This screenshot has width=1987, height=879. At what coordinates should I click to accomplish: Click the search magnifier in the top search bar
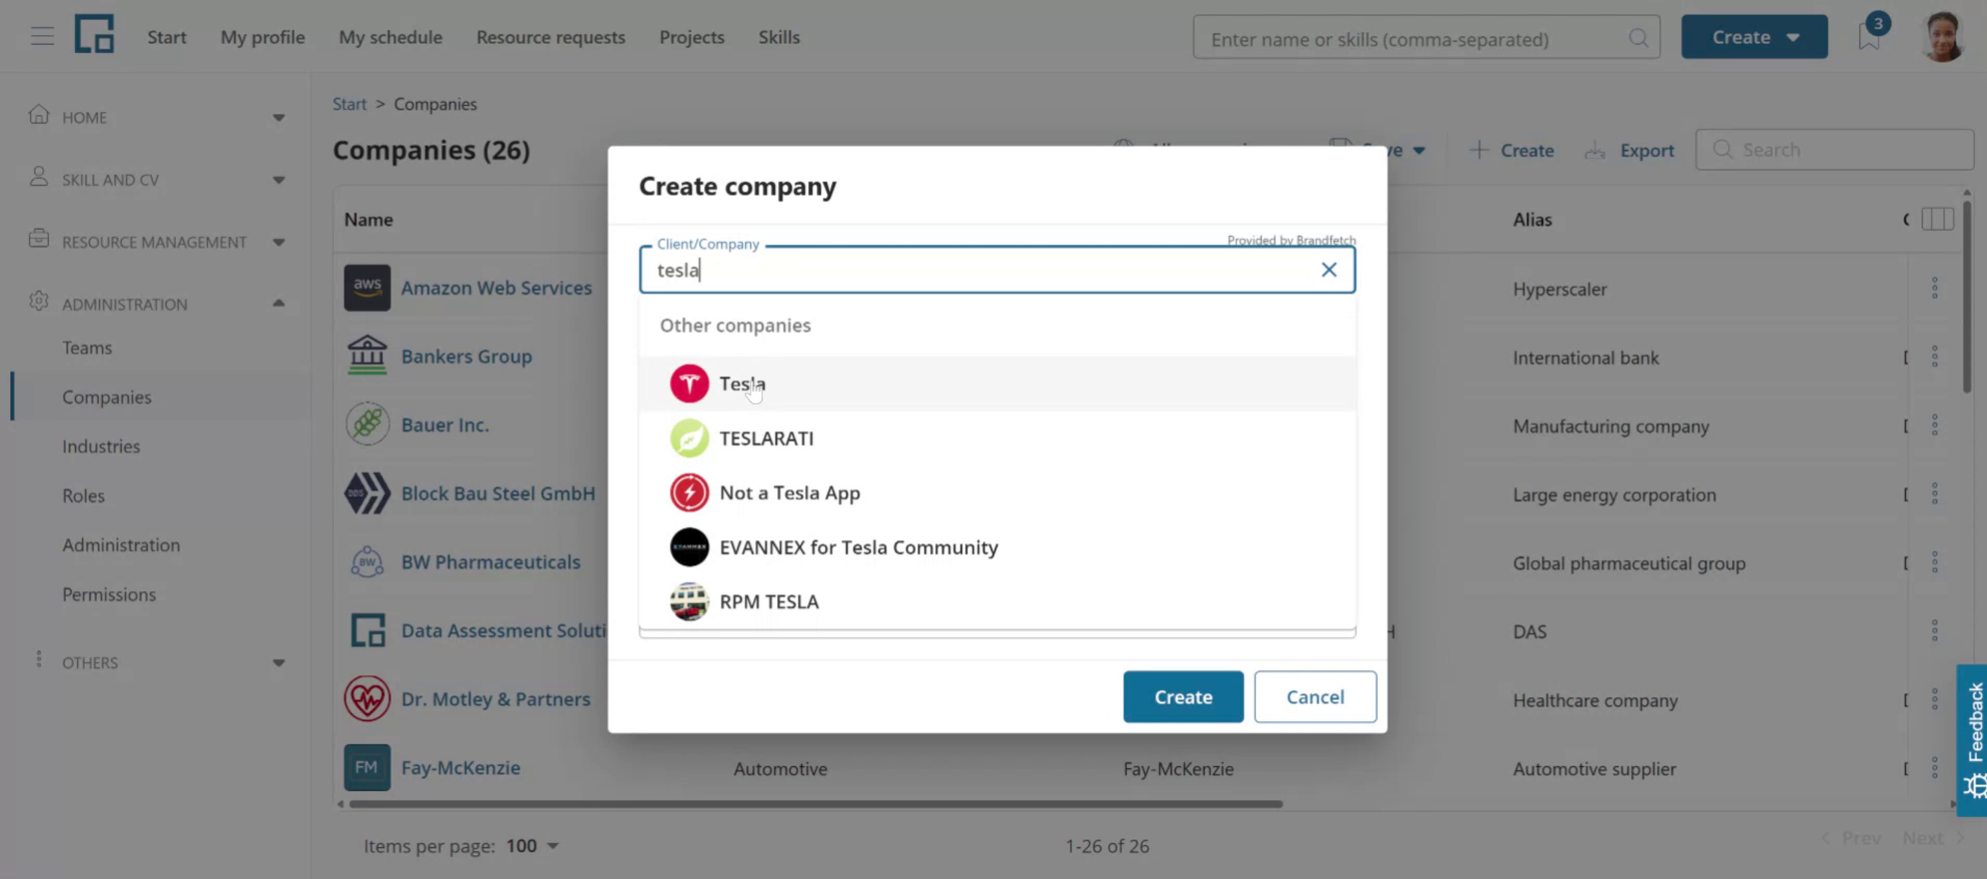[x=1638, y=38]
